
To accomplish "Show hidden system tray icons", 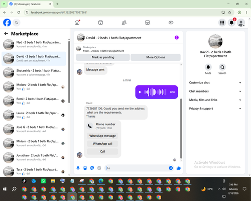I will click(219, 189).
